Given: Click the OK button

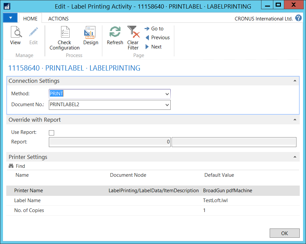Looking at the screenshot, I should (285, 233).
